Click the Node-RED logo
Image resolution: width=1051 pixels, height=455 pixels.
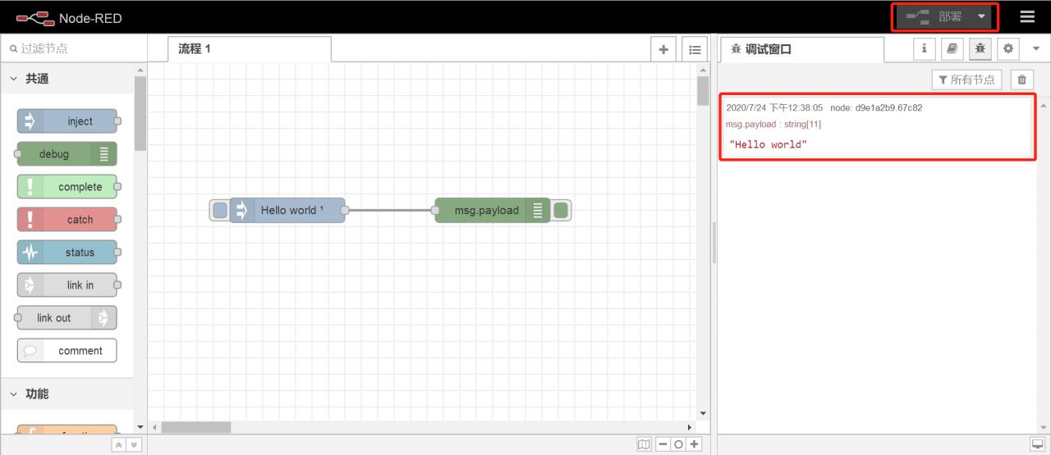pos(69,17)
